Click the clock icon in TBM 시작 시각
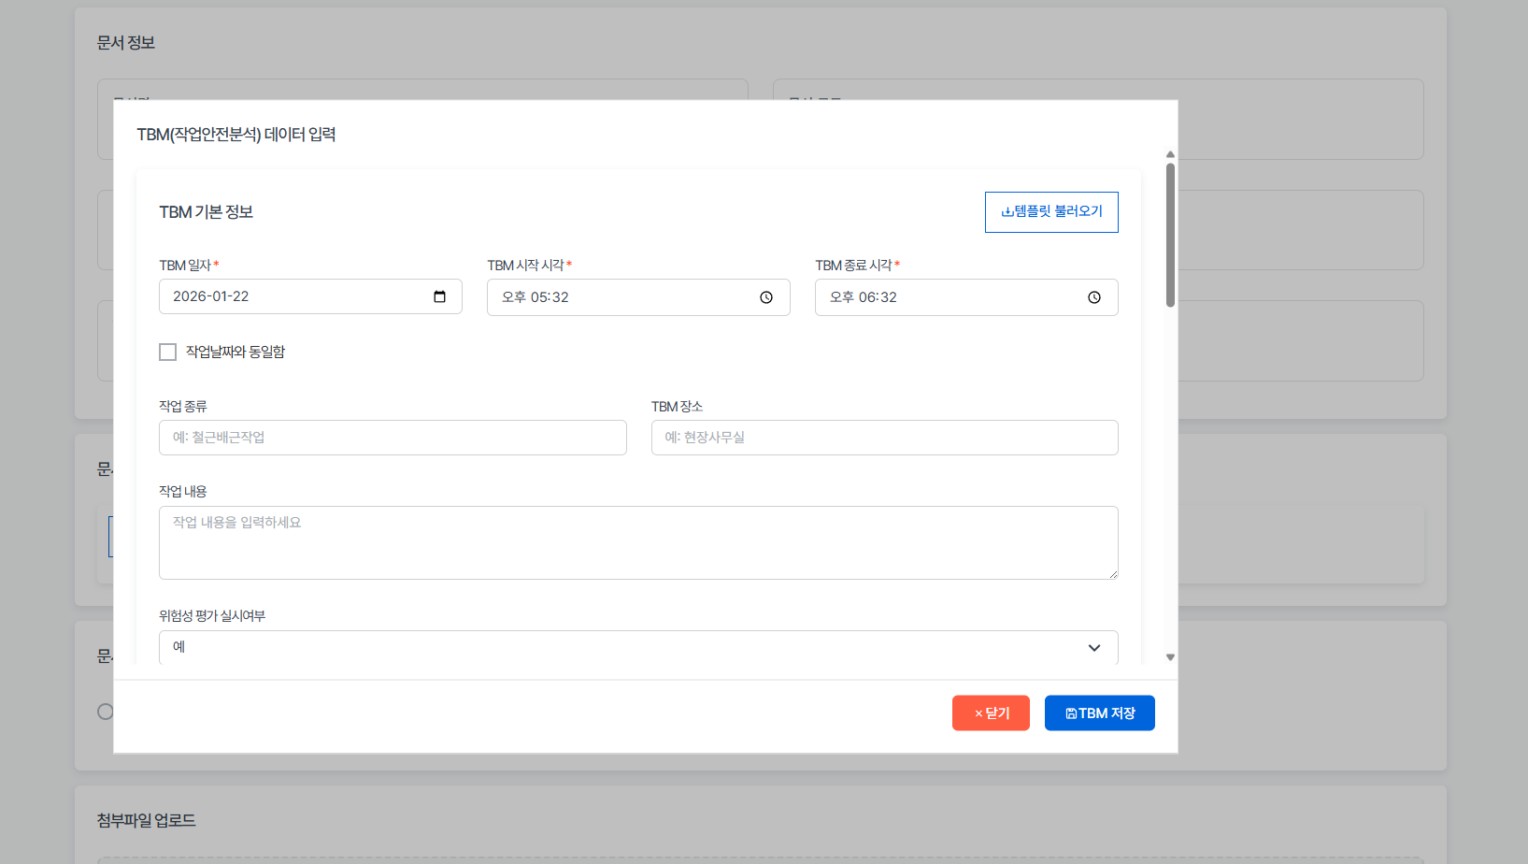 point(766,297)
